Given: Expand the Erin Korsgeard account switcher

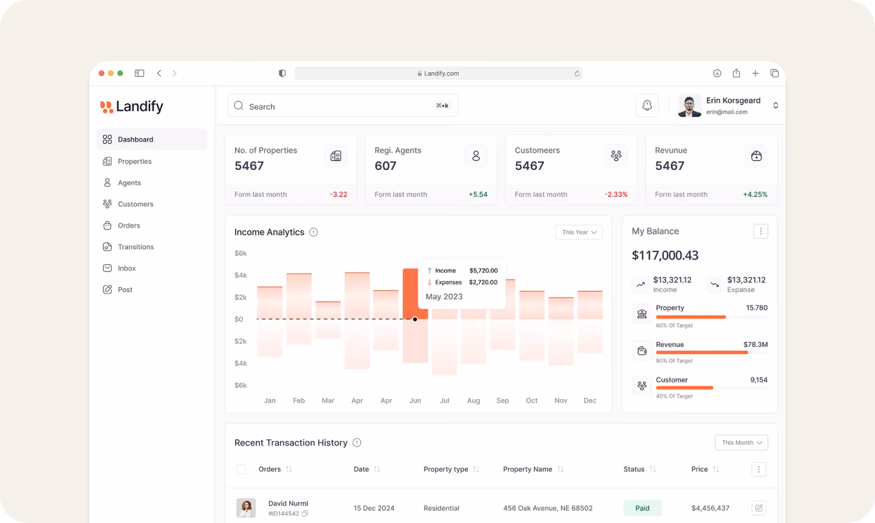Looking at the screenshot, I should 776,105.
